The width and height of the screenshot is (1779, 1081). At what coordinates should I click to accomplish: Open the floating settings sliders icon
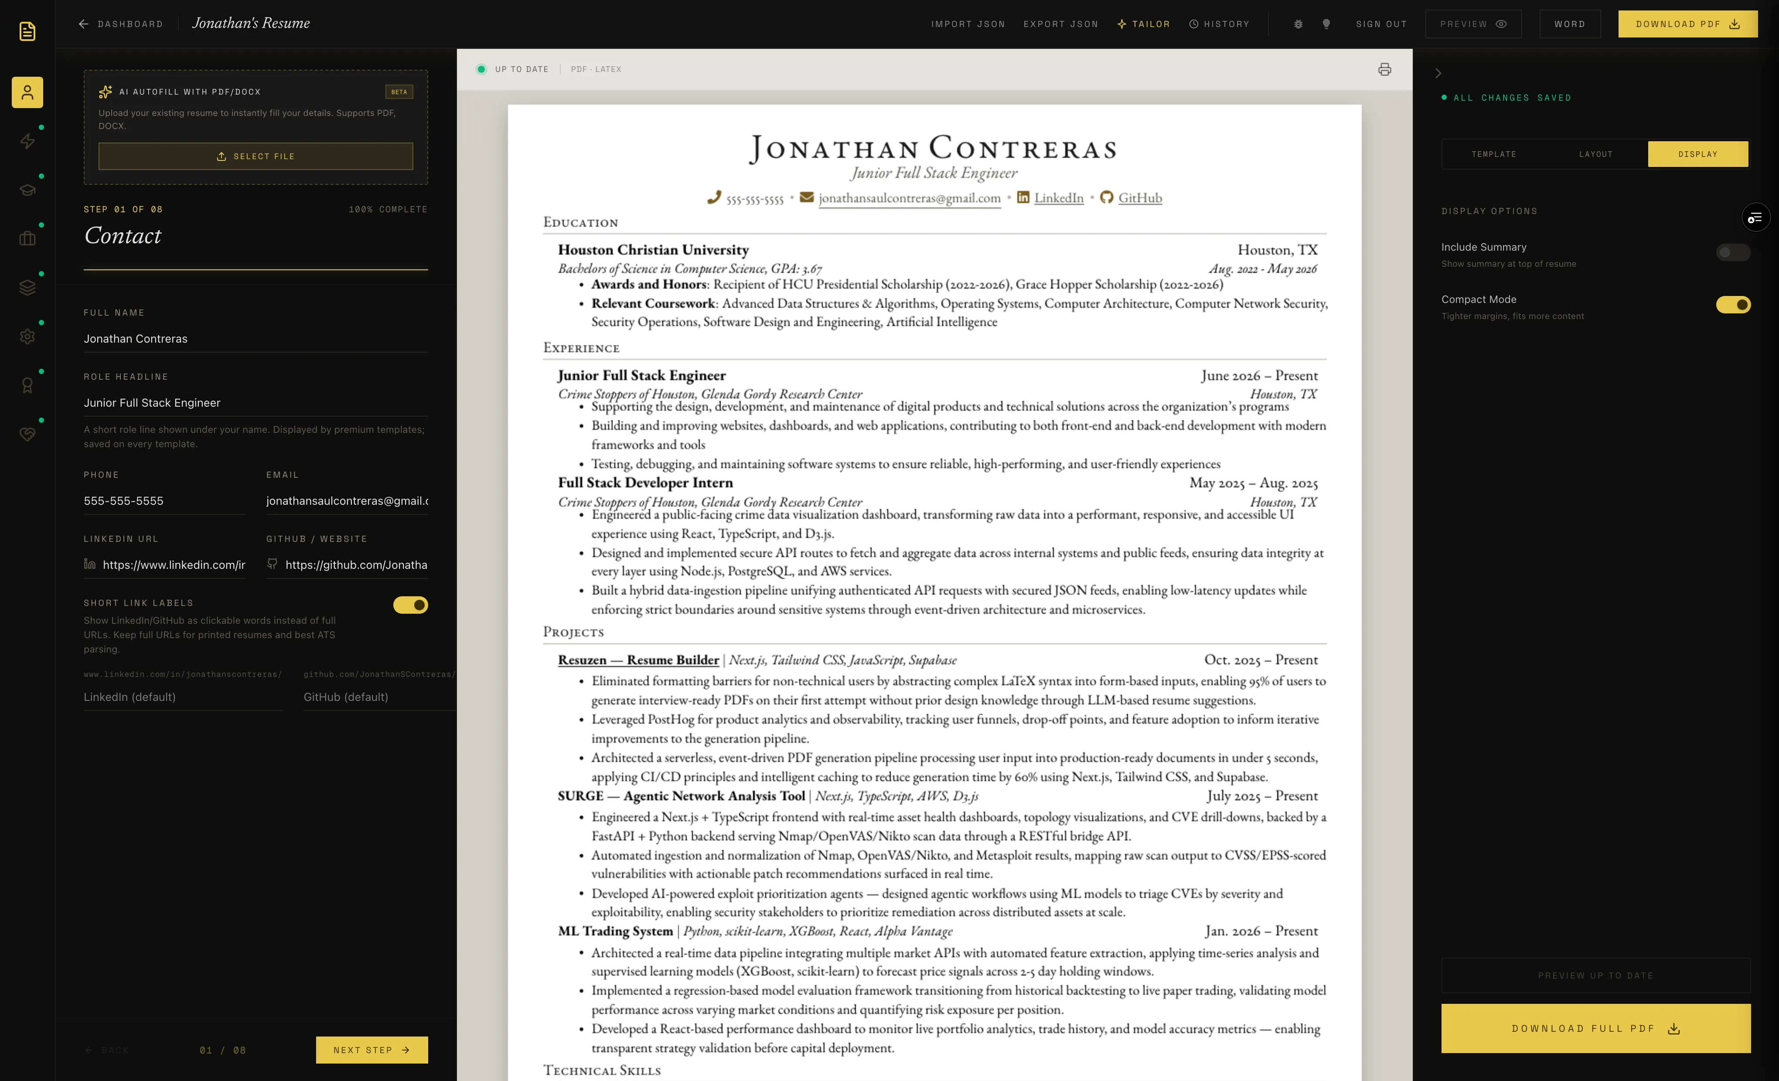coord(1755,217)
